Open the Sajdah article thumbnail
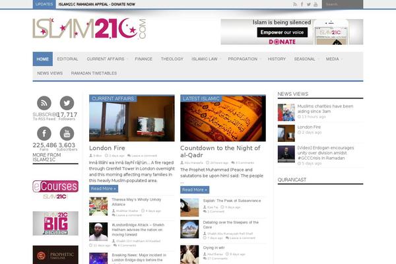396x264 pixels. (189, 207)
